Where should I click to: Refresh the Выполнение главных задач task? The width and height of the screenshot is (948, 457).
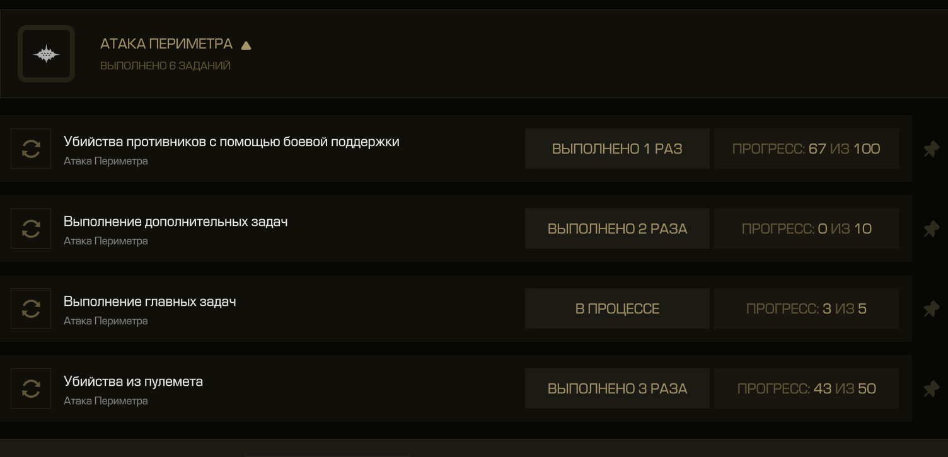click(31, 308)
